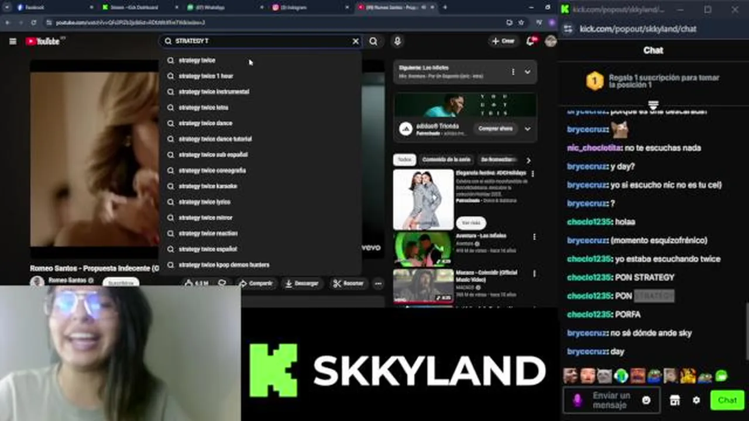
Task: Reload the YouTube page in Chrome
Action: point(33,22)
